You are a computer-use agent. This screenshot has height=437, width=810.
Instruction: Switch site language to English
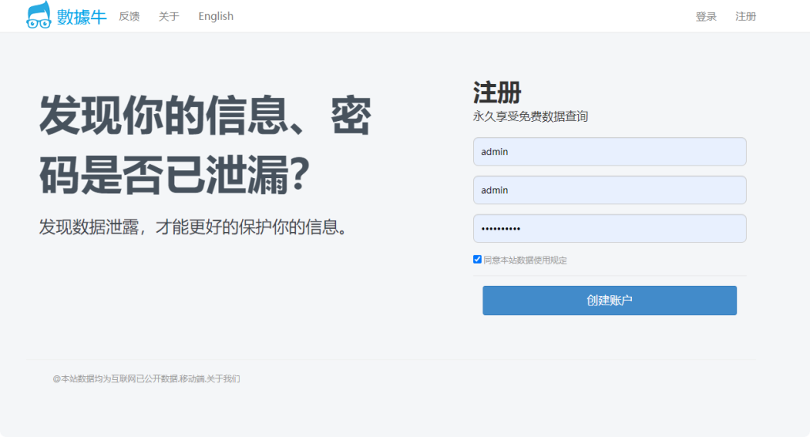(x=216, y=17)
